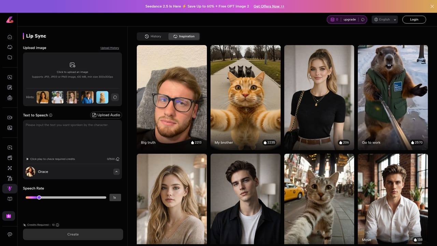The width and height of the screenshot is (437, 246).
Task: Open the video camera tool in sidebar
Action: tap(10, 118)
